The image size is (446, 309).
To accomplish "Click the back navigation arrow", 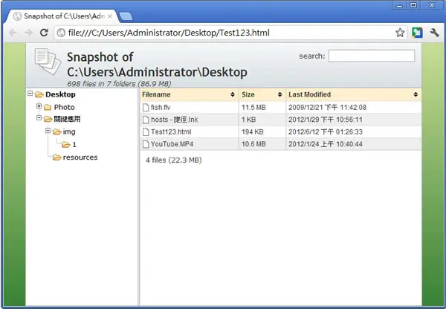I will click(x=13, y=33).
